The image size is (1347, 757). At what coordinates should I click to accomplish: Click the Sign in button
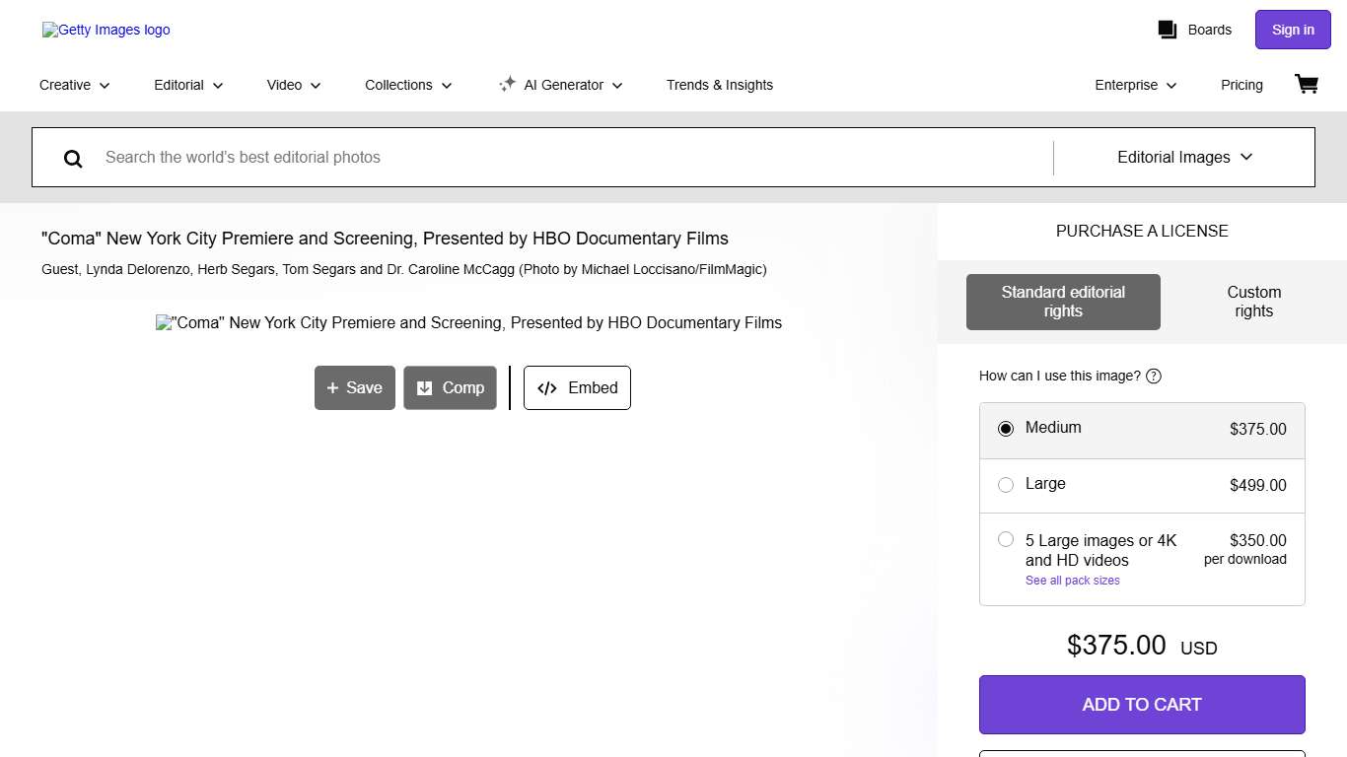pyautogui.click(x=1292, y=30)
